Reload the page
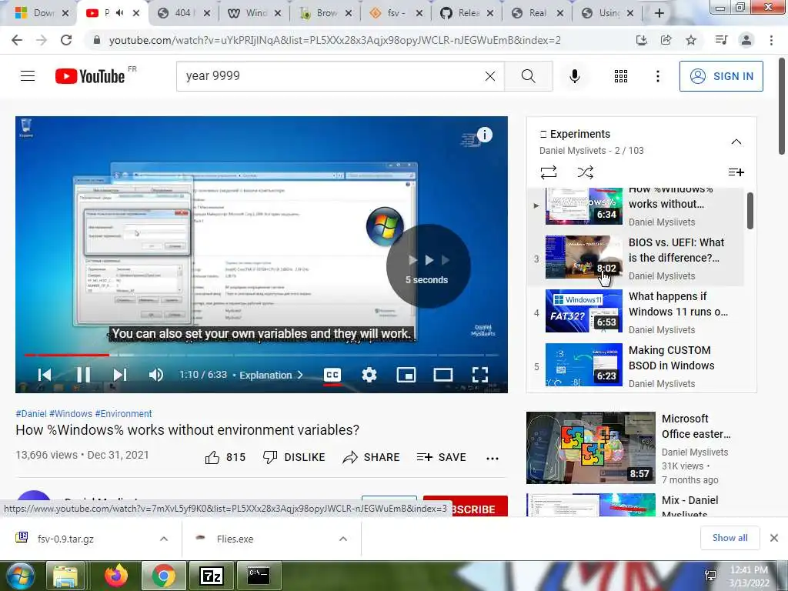 [x=66, y=40]
